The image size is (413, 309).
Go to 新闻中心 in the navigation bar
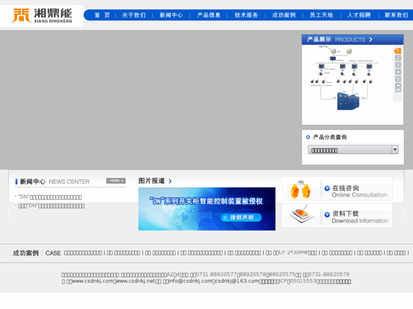tap(171, 15)
